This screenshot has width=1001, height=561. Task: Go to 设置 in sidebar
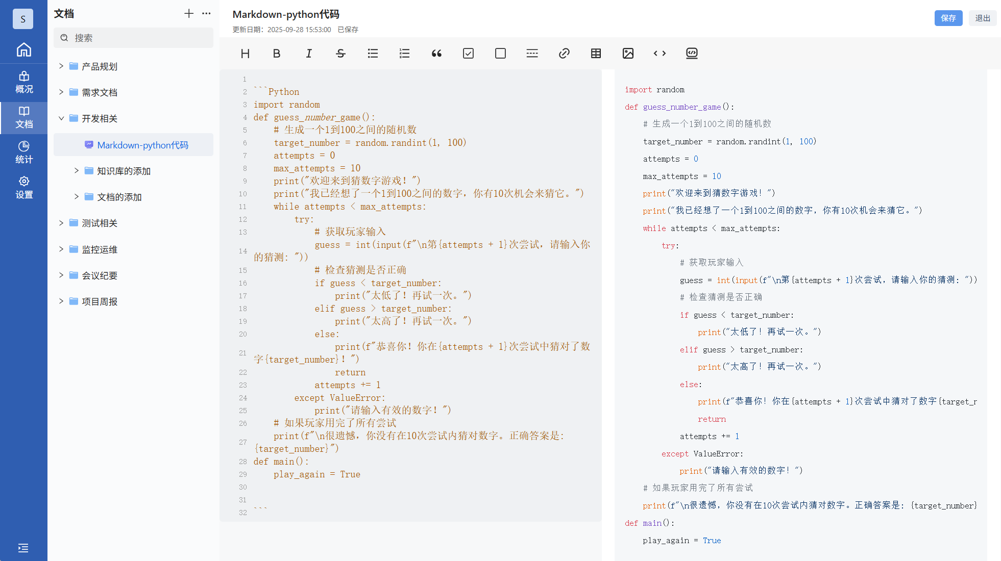tap(23, 187)
